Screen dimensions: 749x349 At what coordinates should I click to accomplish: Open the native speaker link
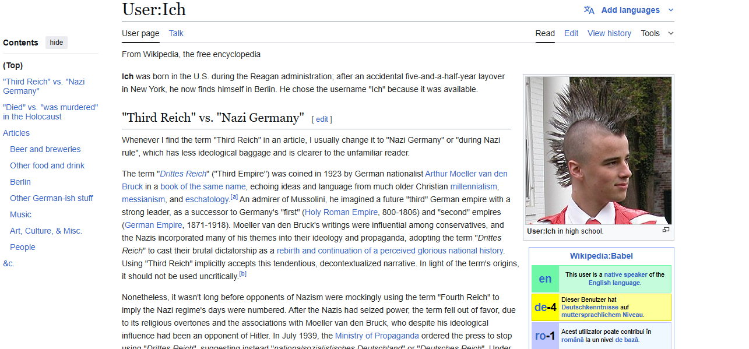[x=625, y=274]
